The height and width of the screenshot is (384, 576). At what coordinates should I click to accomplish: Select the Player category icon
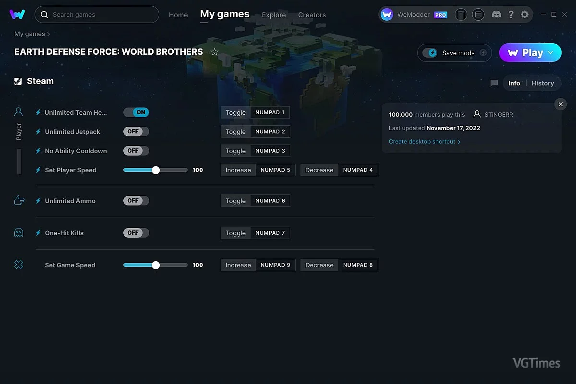[19, 112]
